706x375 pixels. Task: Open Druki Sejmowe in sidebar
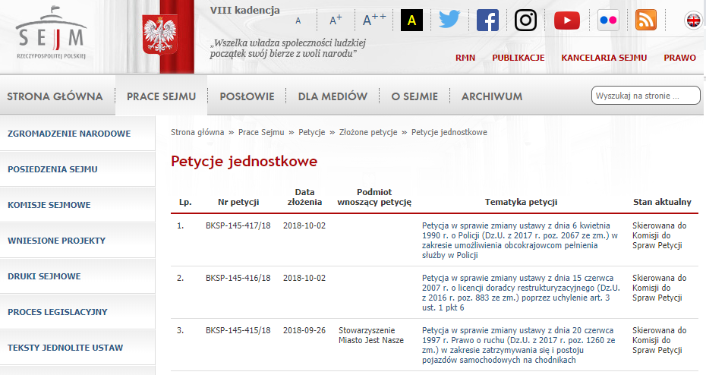[44, 276]
